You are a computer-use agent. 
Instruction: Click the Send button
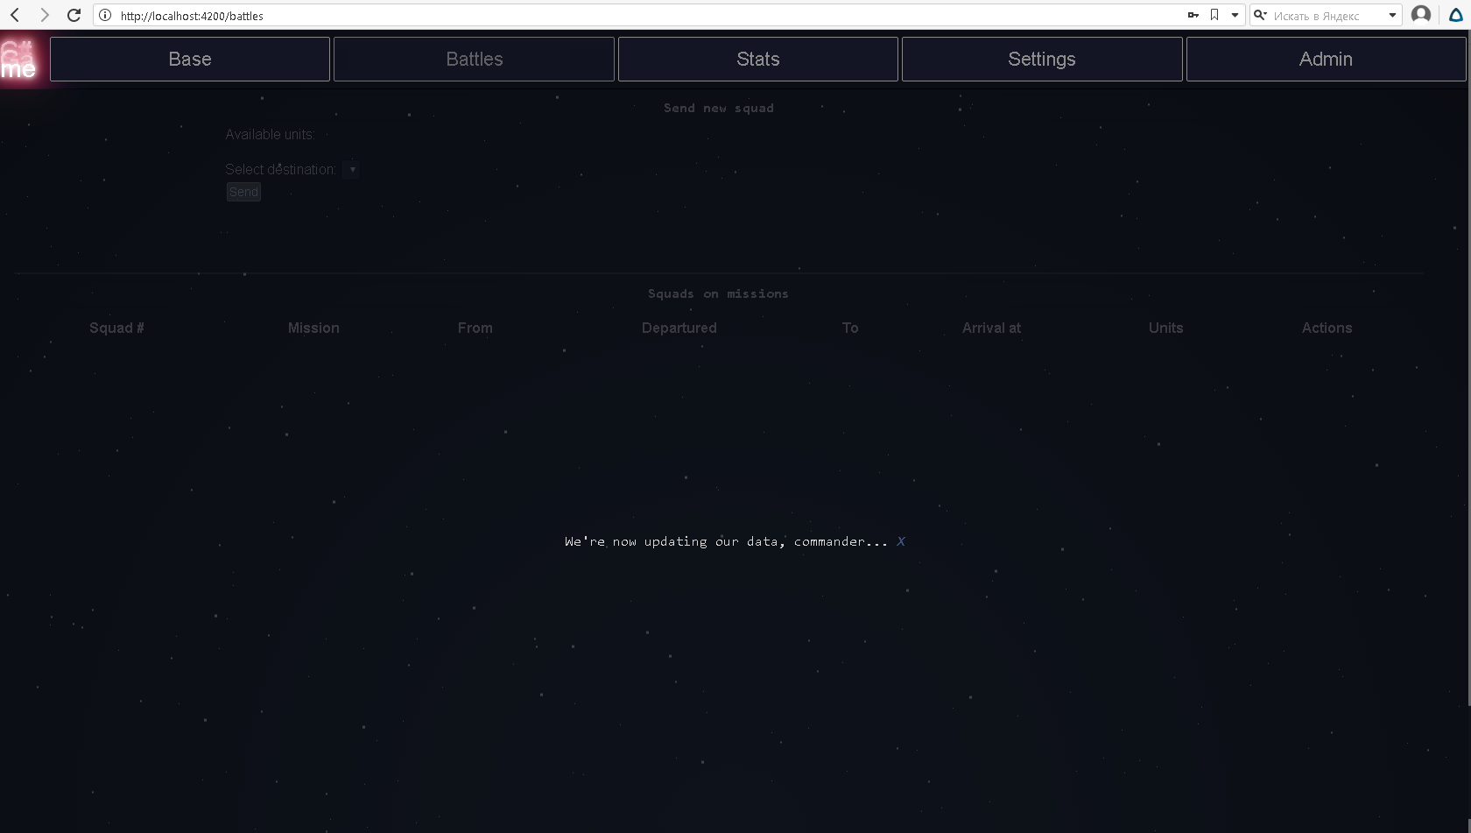click(243, 192)
